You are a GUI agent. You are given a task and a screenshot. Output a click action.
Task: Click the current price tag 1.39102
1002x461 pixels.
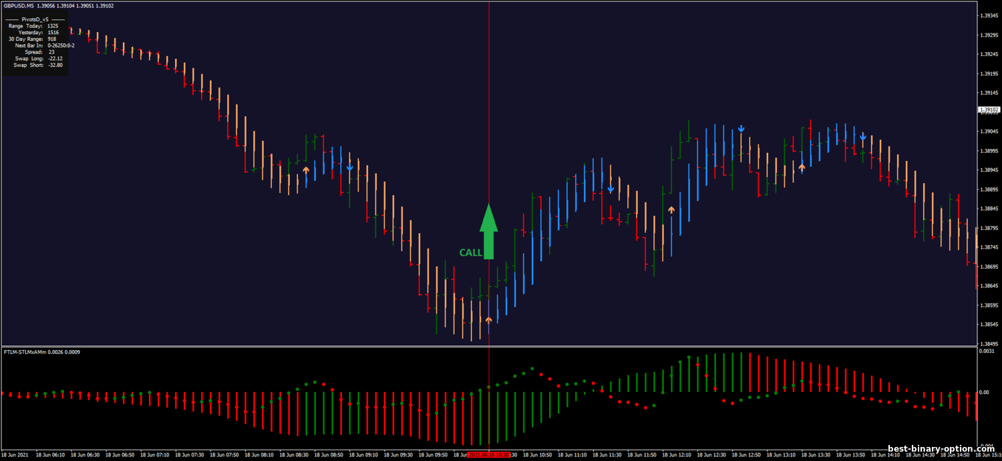point(989,109)
